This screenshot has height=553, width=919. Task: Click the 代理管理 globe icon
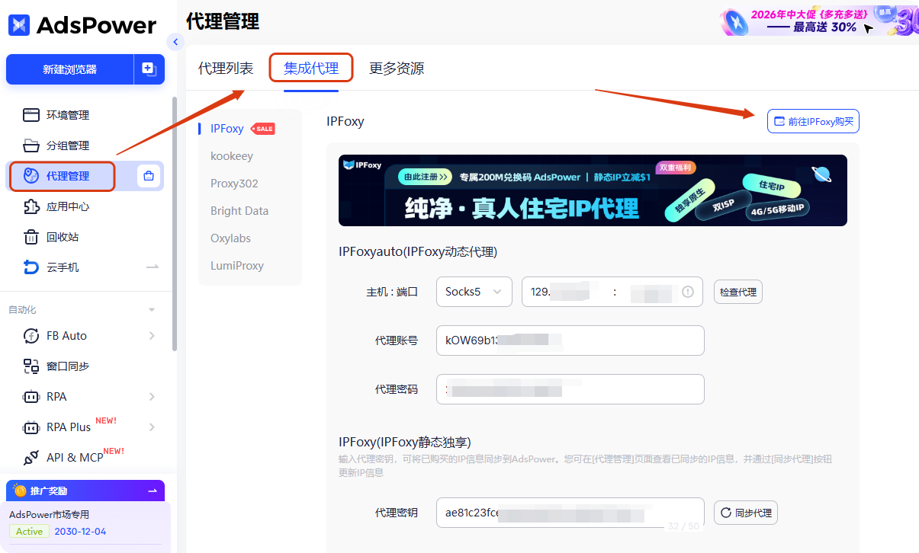click(x=31, y=176)
